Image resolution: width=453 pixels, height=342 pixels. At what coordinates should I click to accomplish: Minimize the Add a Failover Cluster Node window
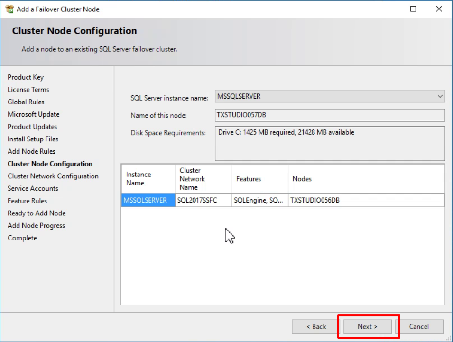click(388, 9)
